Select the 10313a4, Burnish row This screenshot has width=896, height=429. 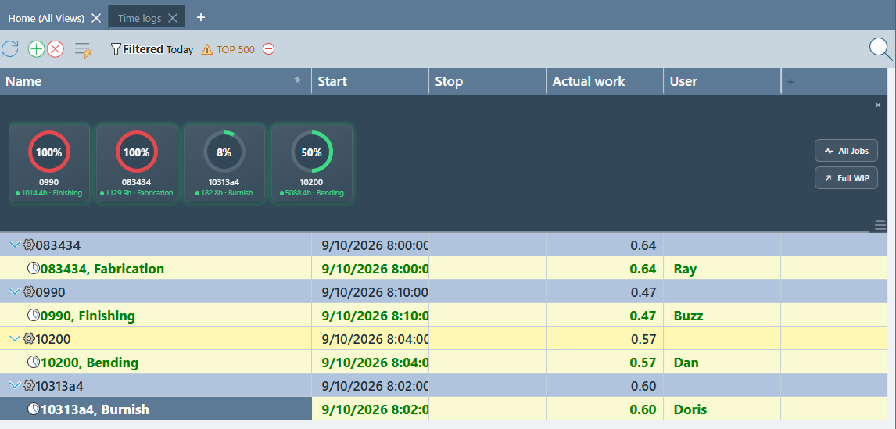[x=444, y=409]
